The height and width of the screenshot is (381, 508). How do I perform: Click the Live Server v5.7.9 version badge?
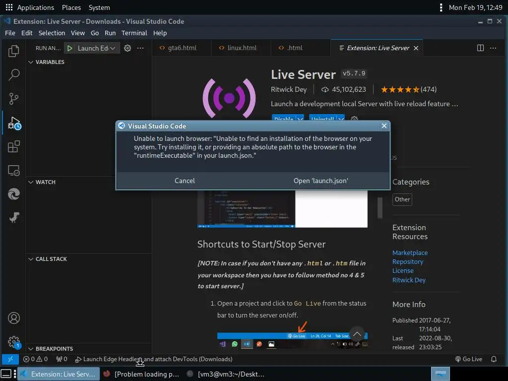[354, 73]
